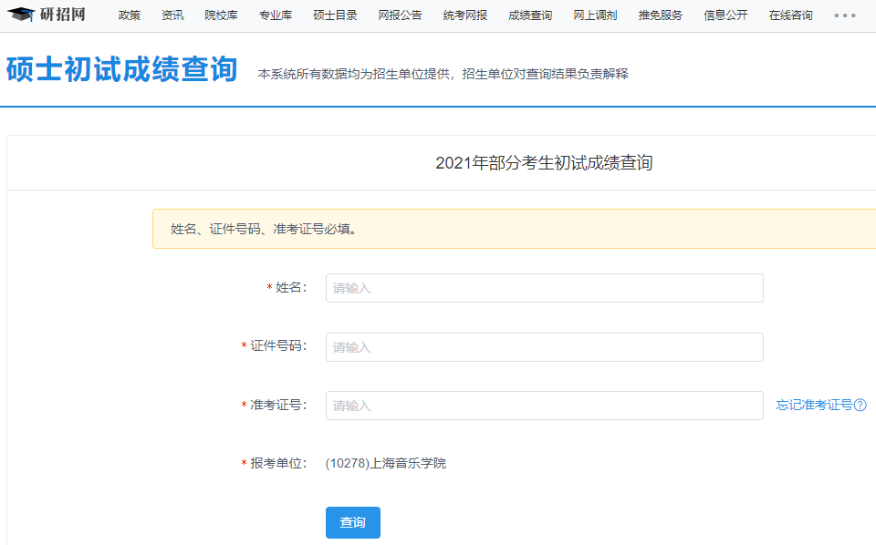Open the 专业库 section
The width and height of the screenshot is (876, 545).
(x=276, y=15)
